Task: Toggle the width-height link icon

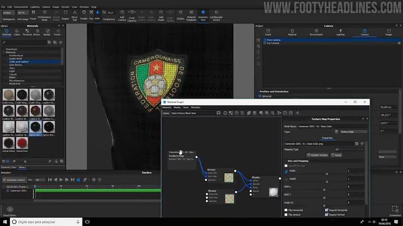Action: click(x=286, y=172)
